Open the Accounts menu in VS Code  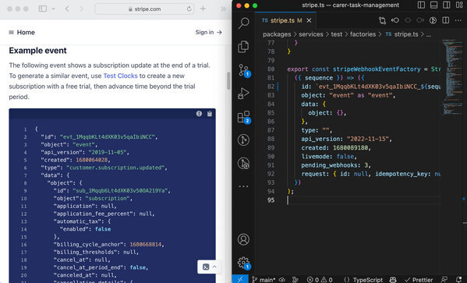[x=243, y=239]
